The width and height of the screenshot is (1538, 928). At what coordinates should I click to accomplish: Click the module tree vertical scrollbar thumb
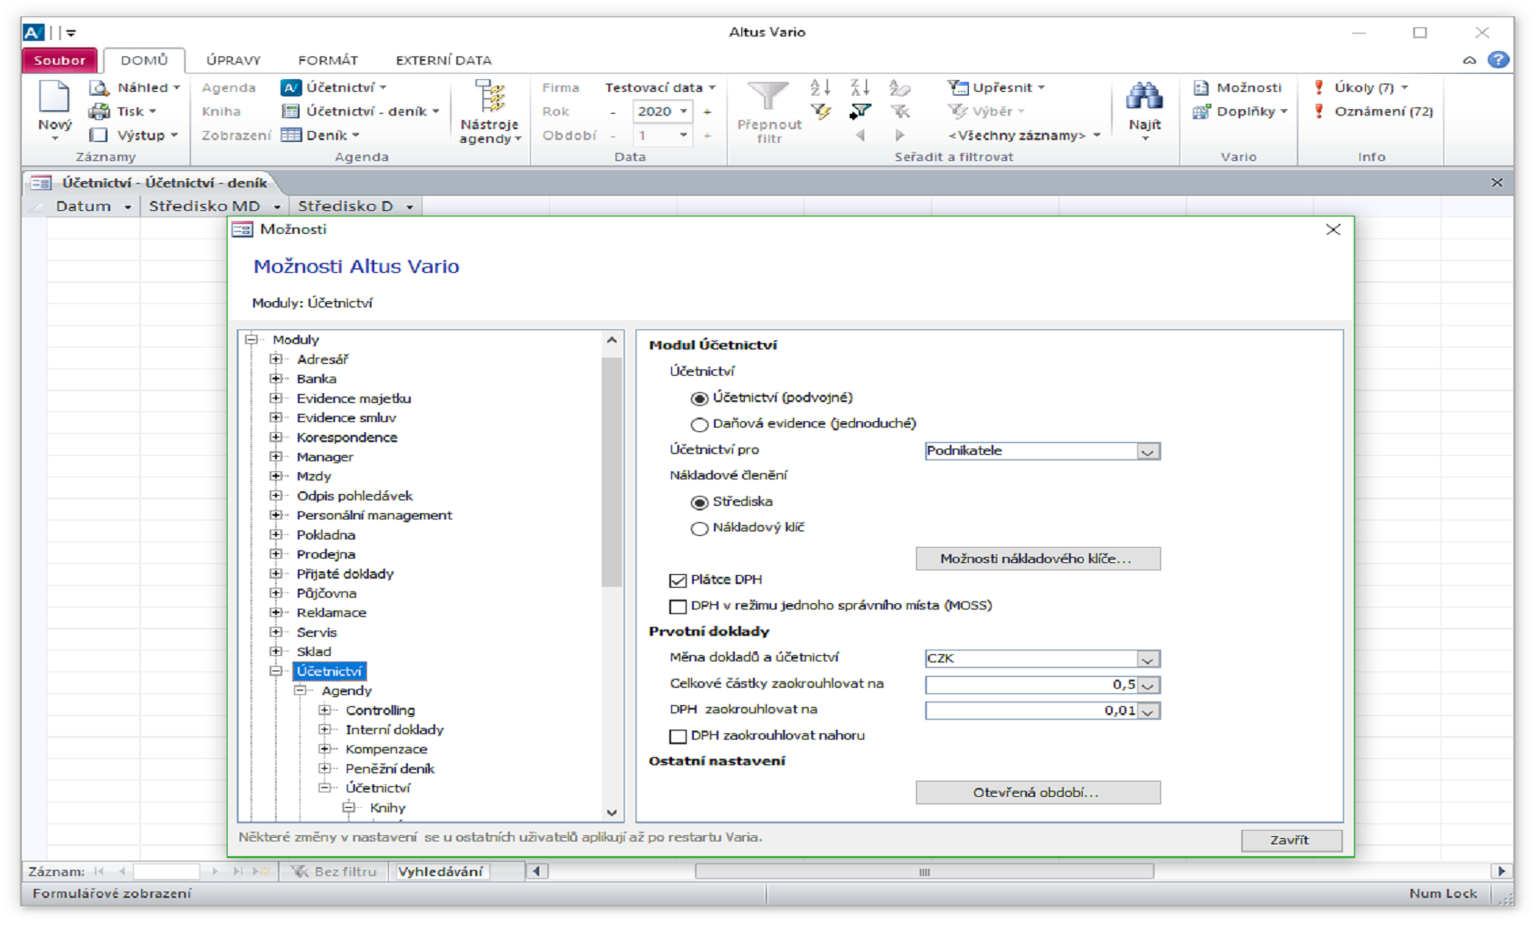611,472
